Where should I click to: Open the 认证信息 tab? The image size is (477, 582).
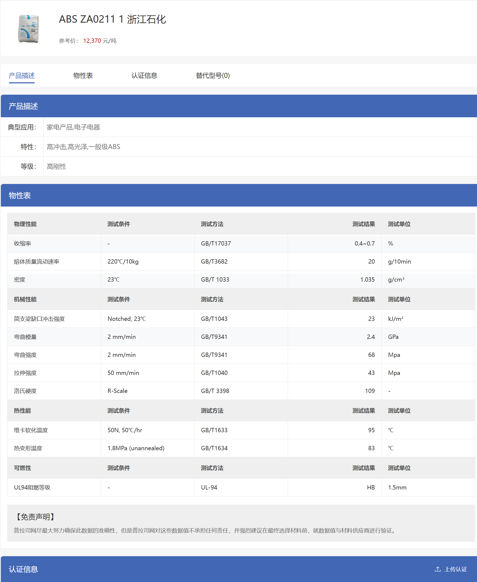tap(144, 76)
